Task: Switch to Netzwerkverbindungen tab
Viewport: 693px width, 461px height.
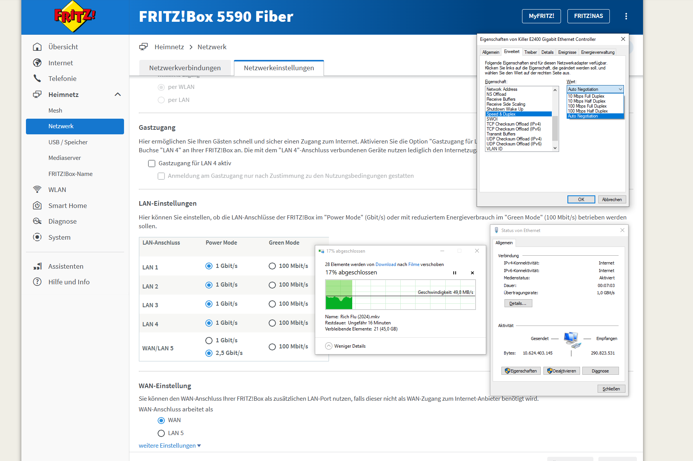Action: pyautogui.click(x=185, y=68)
